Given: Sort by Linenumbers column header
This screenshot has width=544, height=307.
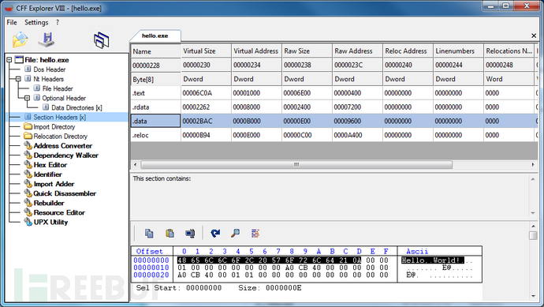Looking at the screenshot, I should [x=458, y=51].
